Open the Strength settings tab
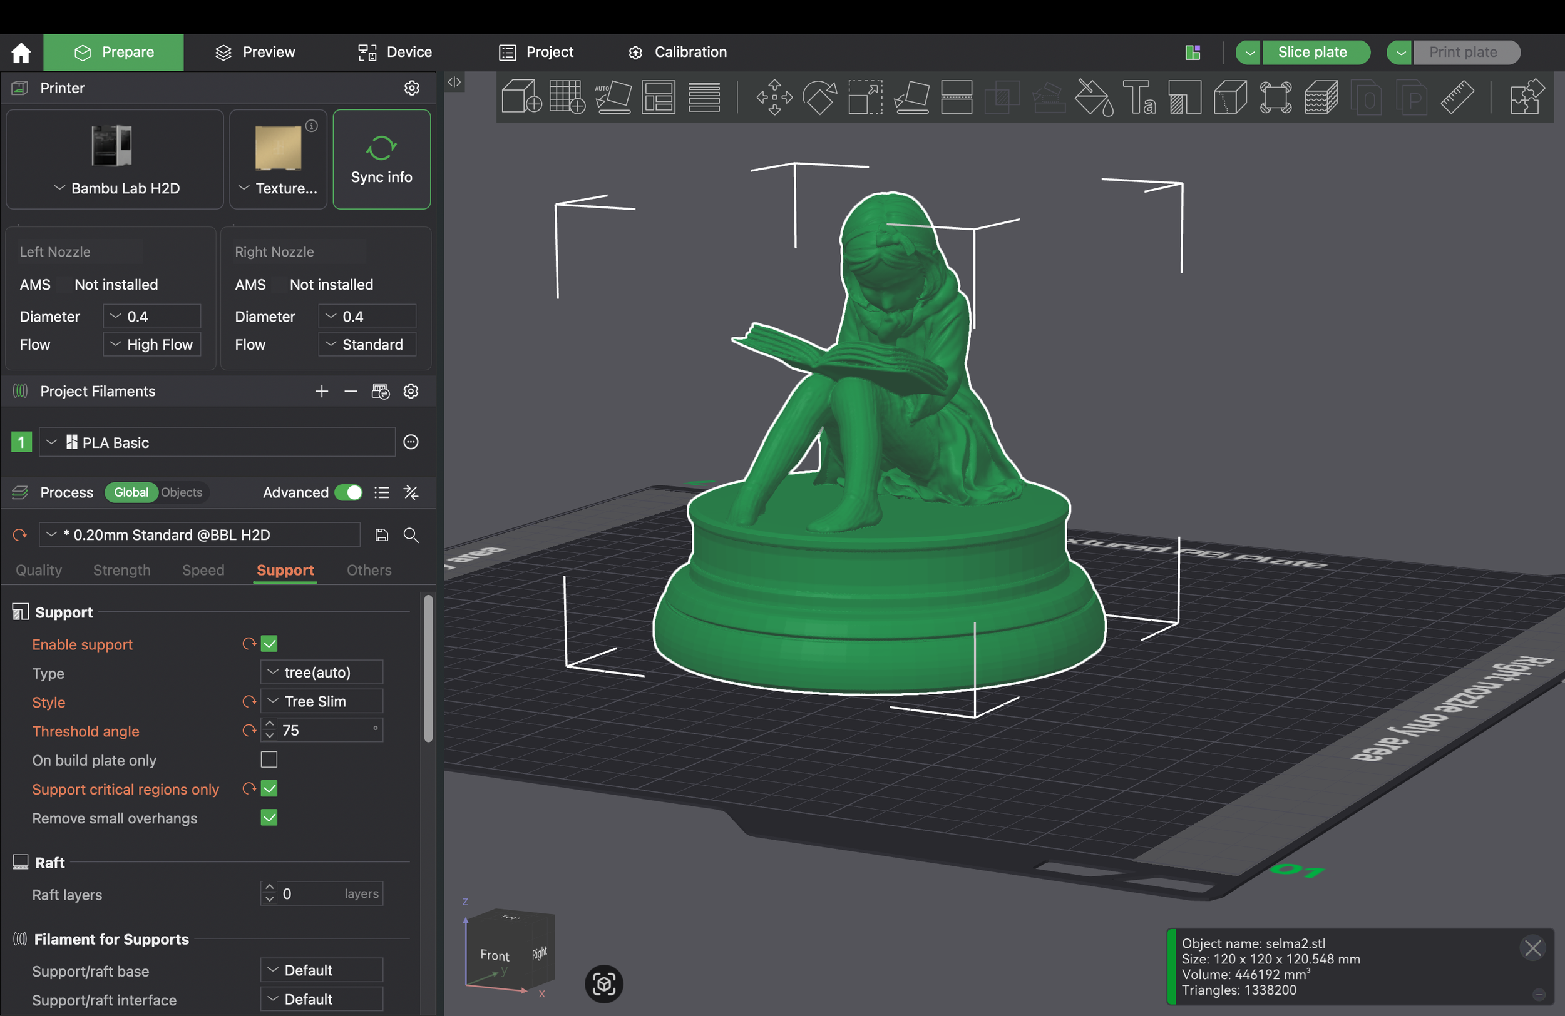The image size is (1565, 1016). [x=121, y=570]
